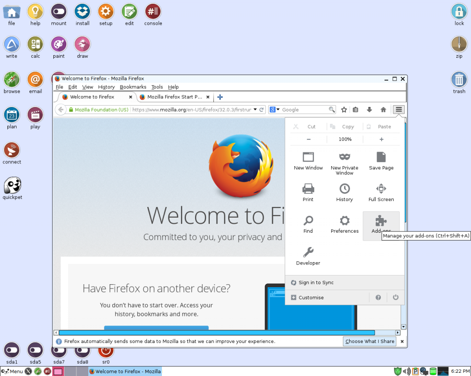Open the calc desktop icon
Screen dimensions: 471x376
coord(35,48)
